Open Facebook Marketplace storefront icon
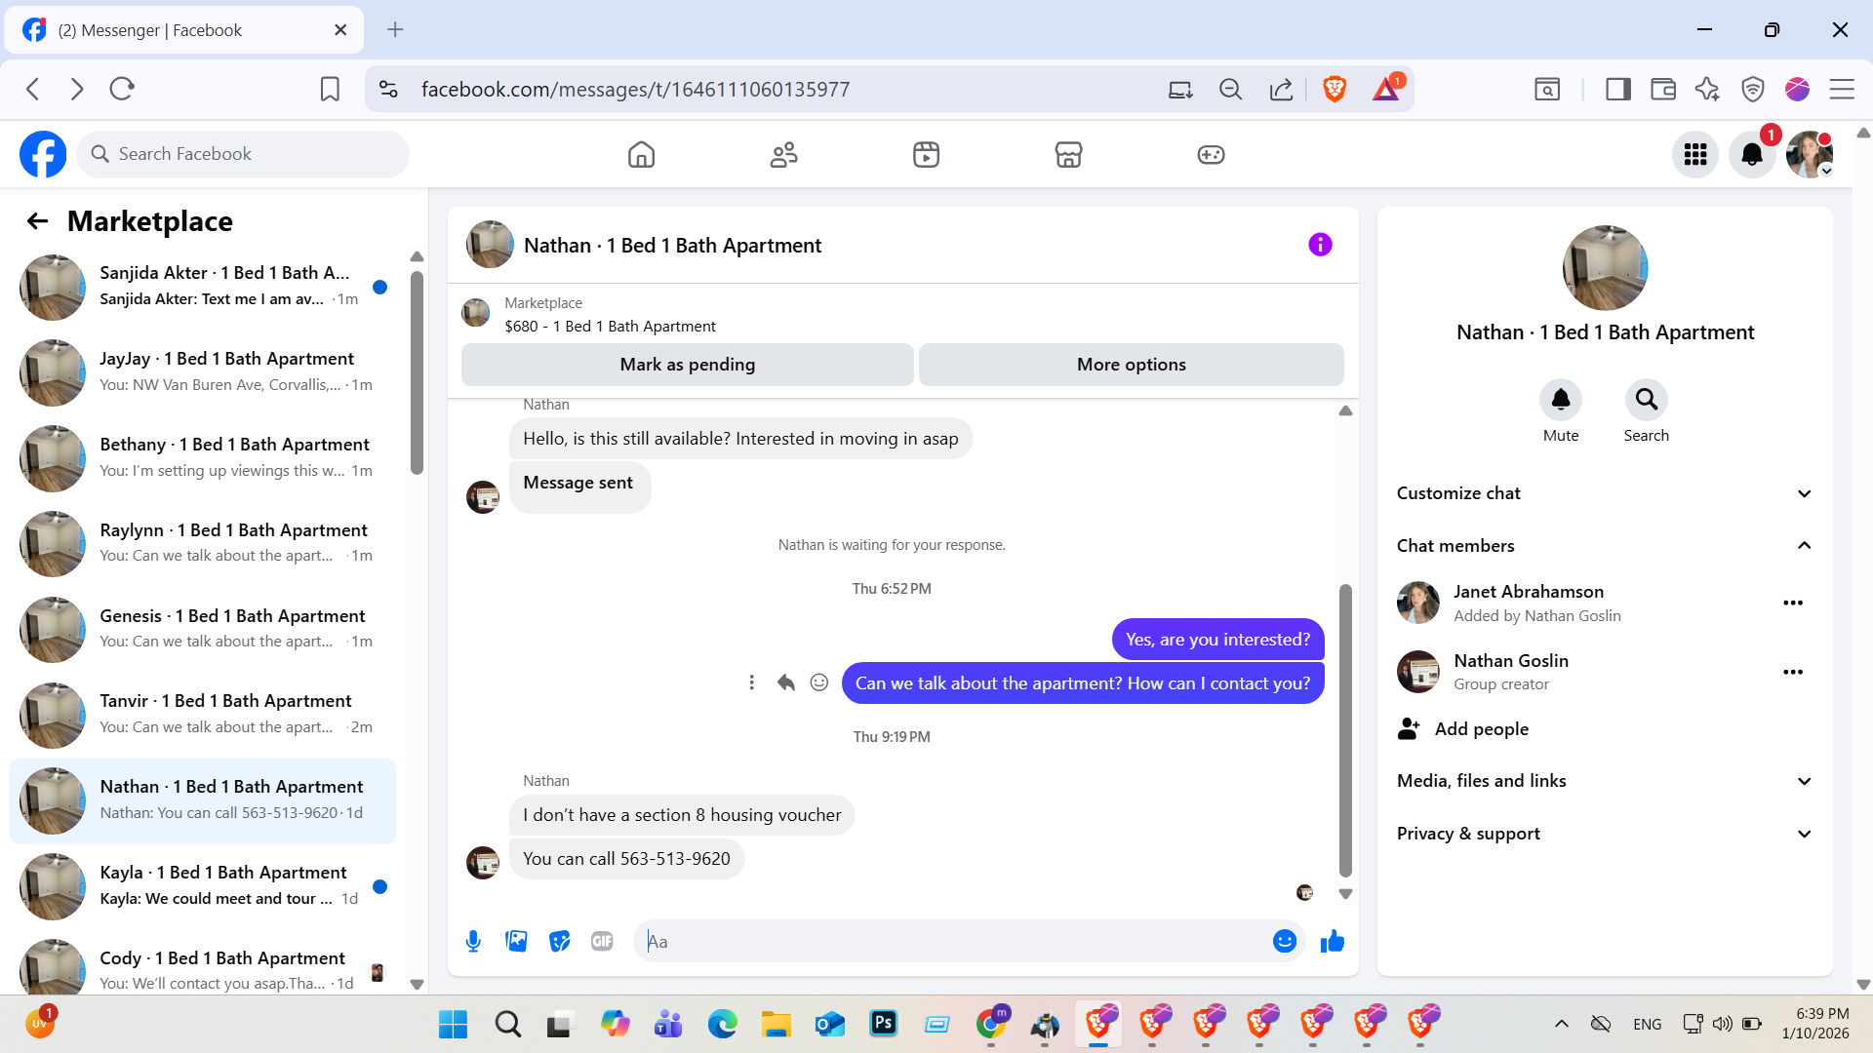This screenshot has height=1053, width=1873. click(x=1068, y=154)
